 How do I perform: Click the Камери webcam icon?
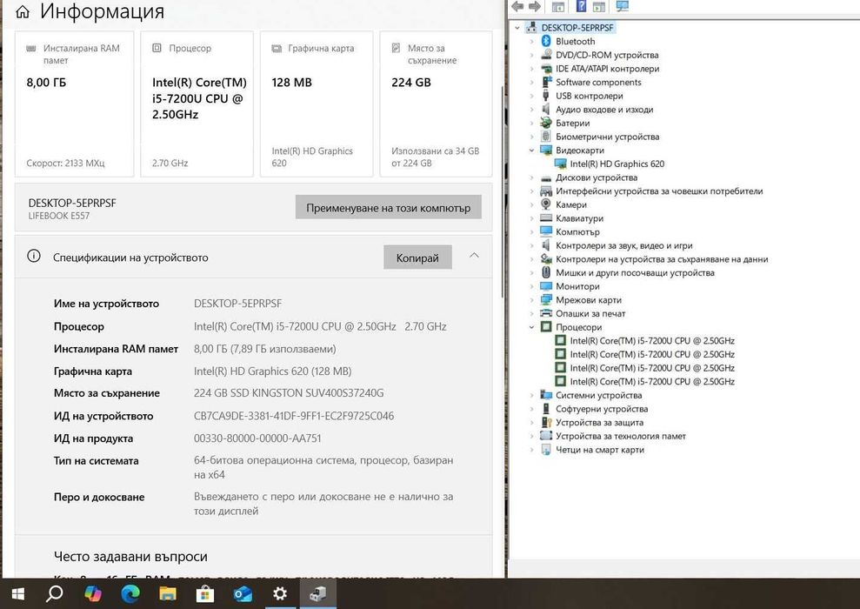(546, 204)
